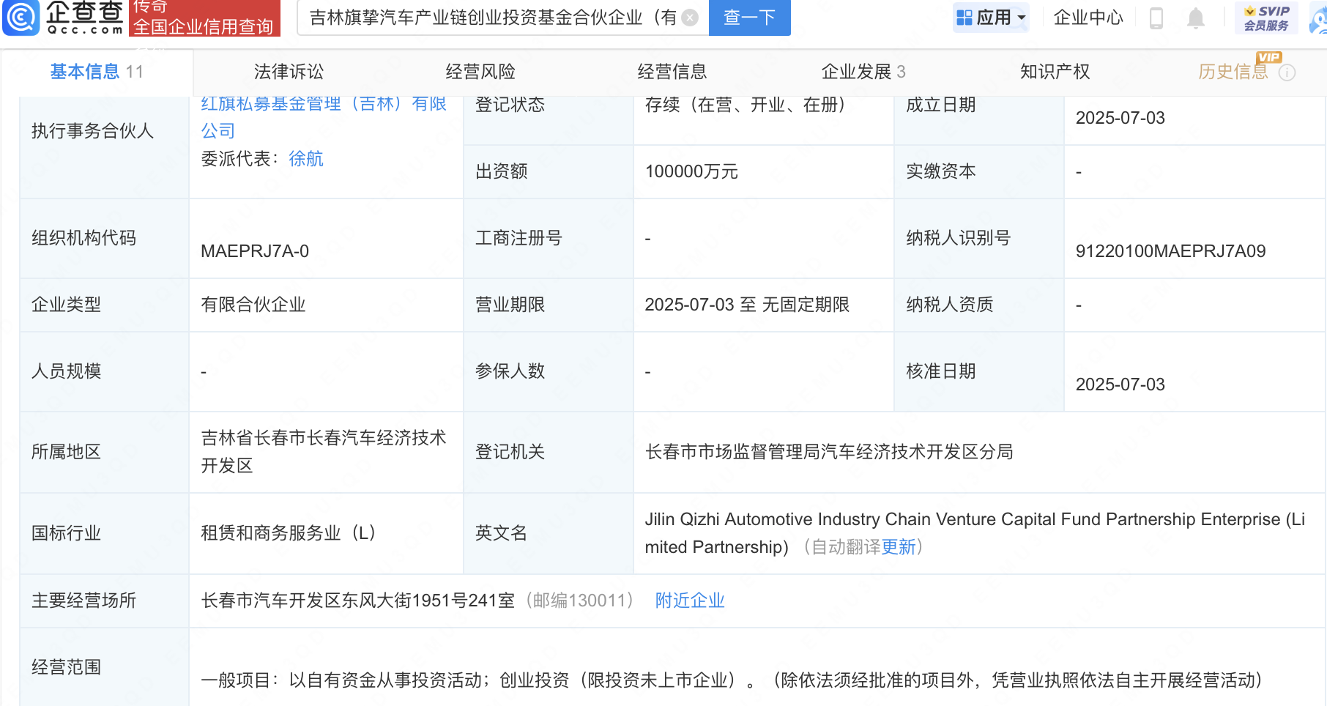Select capital amount 100000万元
Image resolution: width=1327 pixels, height=706 pixels.
pos(691,171)
